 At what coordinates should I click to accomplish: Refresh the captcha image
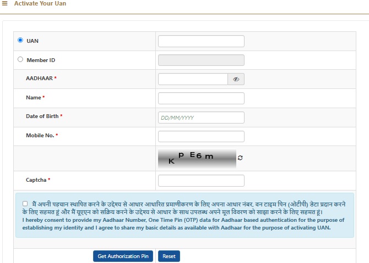(x=240, y=158)
